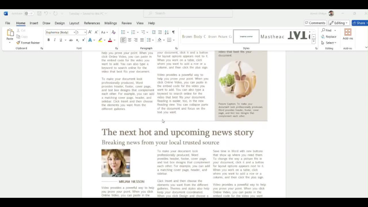368x207 pixels.
Task: Select the woman portrait photo
Action: 116,163
